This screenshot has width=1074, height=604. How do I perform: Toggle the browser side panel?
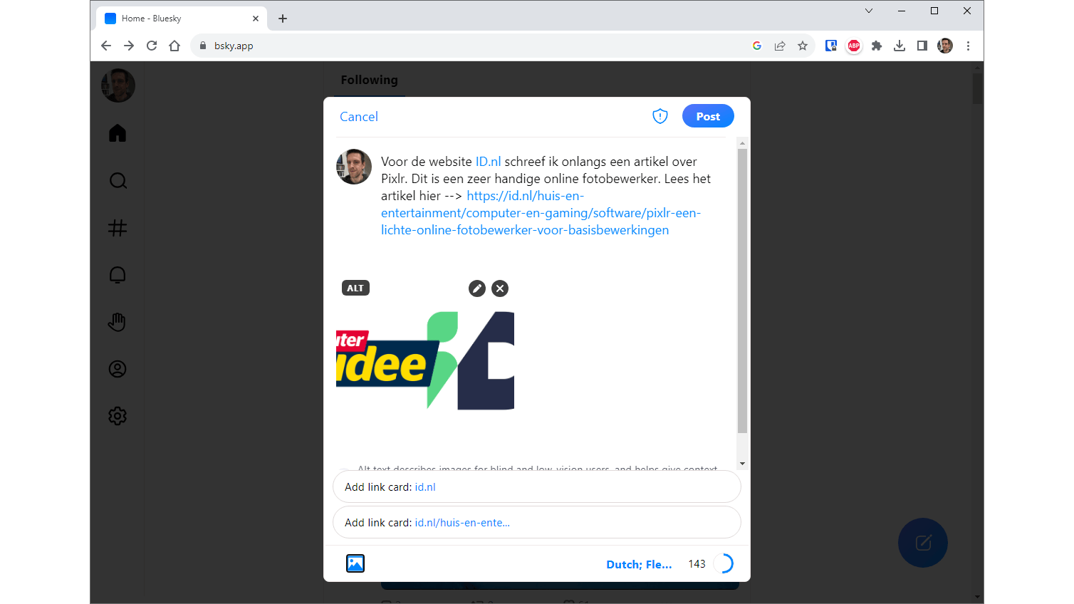click(922, 46)
